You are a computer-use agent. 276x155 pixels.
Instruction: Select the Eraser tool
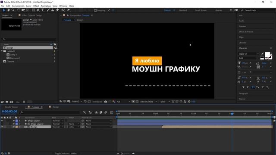coord(57,10)
